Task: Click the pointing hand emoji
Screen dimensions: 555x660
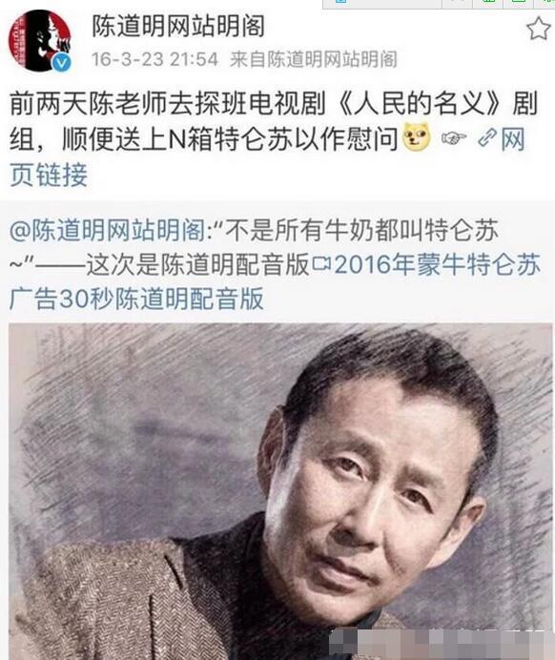Action: coord(455,137)
